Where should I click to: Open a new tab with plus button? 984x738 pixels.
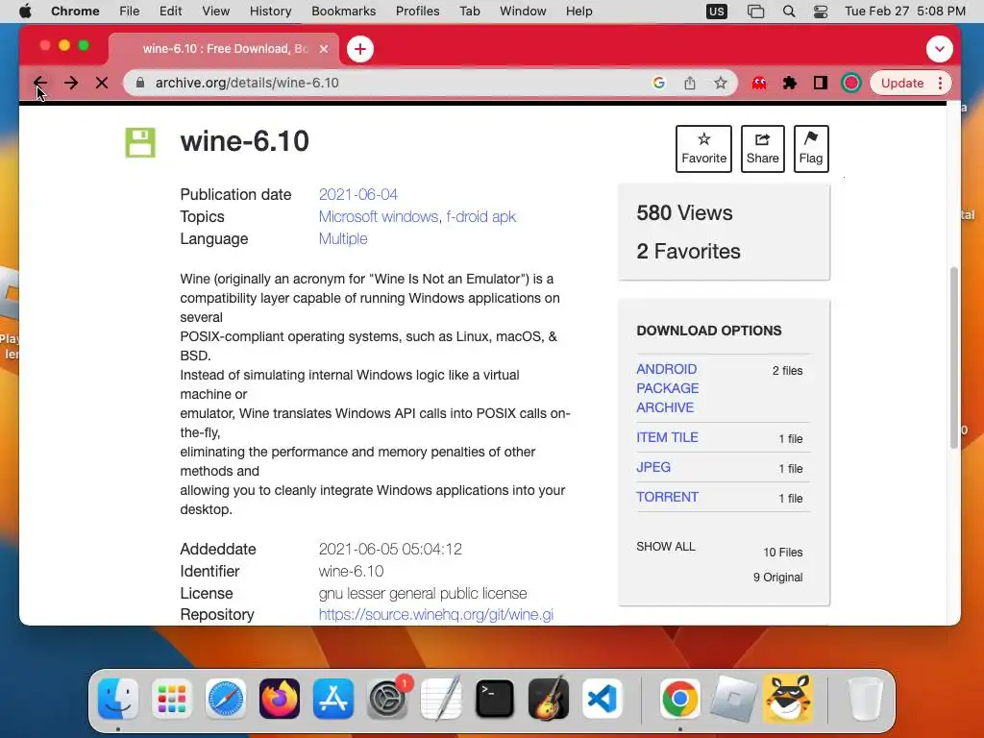[360, 49]
